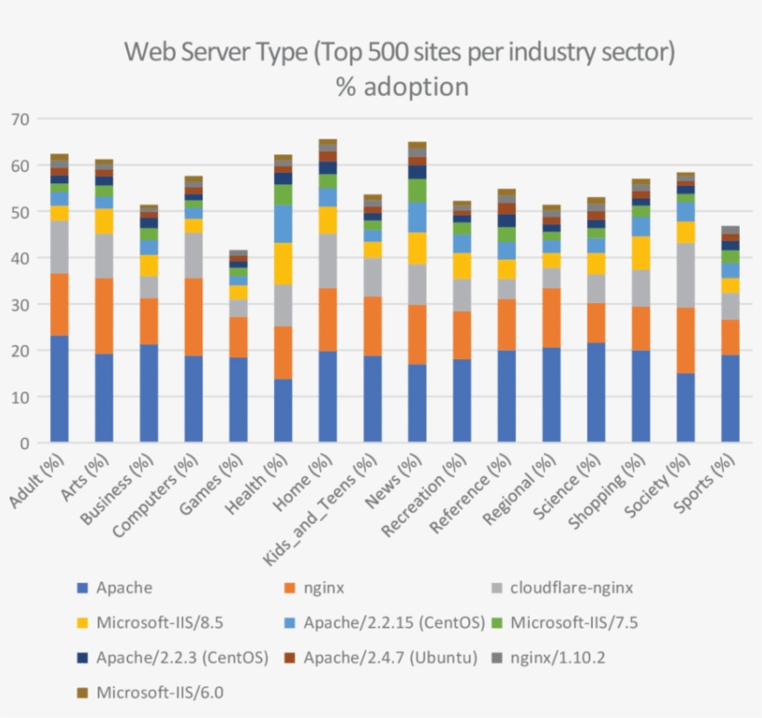
Task: Select the orange nginx segment of Recreation bar
Action: pos(462,336)
